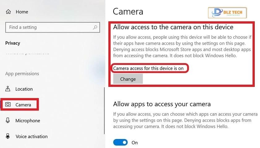Open the Voice activation label in sidebar
Viewport: 260px width, 148px height.
point(32,137)
